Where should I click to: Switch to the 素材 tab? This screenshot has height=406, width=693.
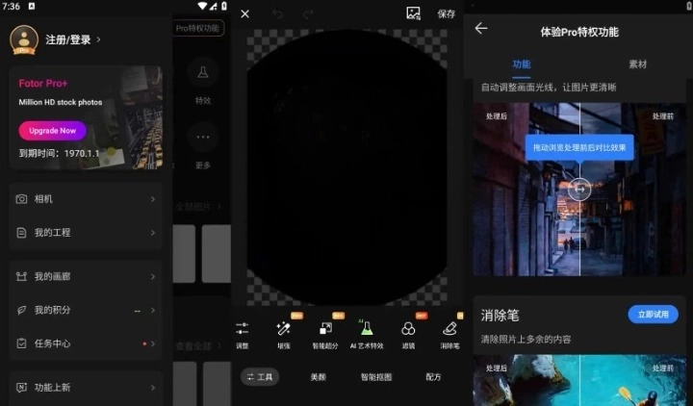637,64
